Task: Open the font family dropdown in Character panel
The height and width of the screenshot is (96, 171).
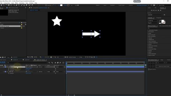Action: pyautogui.click(x=153, y=21)
